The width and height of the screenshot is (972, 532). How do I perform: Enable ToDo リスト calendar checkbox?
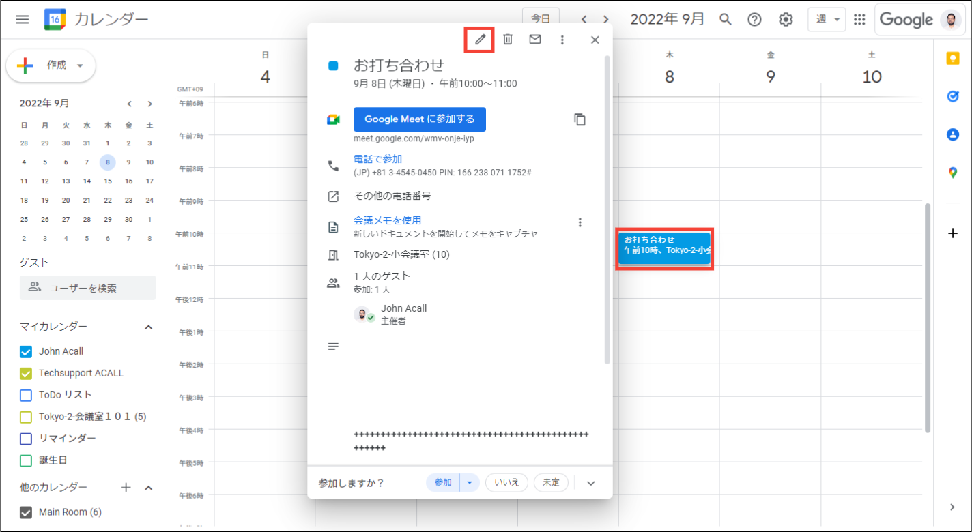click(x=26, y=395)
